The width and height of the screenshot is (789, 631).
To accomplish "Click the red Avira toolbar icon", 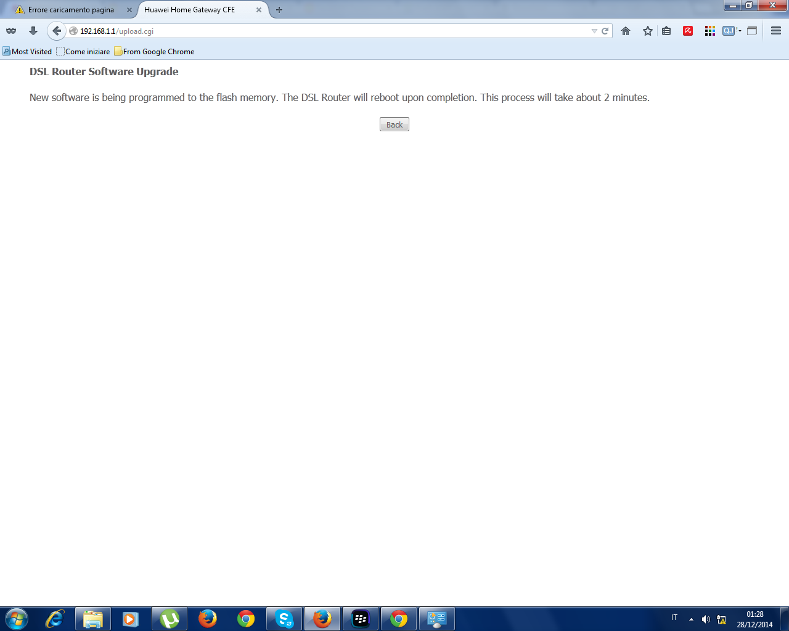I will point(688,31).
